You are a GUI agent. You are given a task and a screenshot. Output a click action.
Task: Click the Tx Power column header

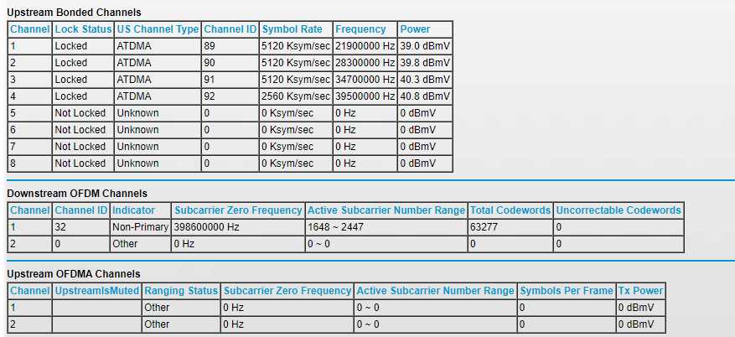641,291
